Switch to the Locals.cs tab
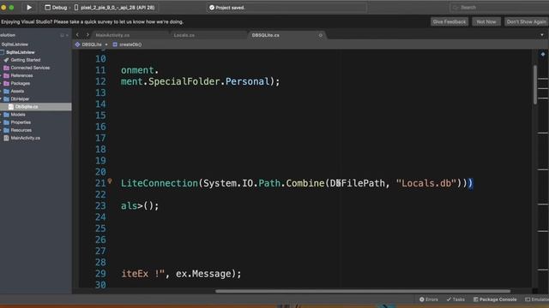The height and width of the screenshot is (308, 549). tap(184, 35)
